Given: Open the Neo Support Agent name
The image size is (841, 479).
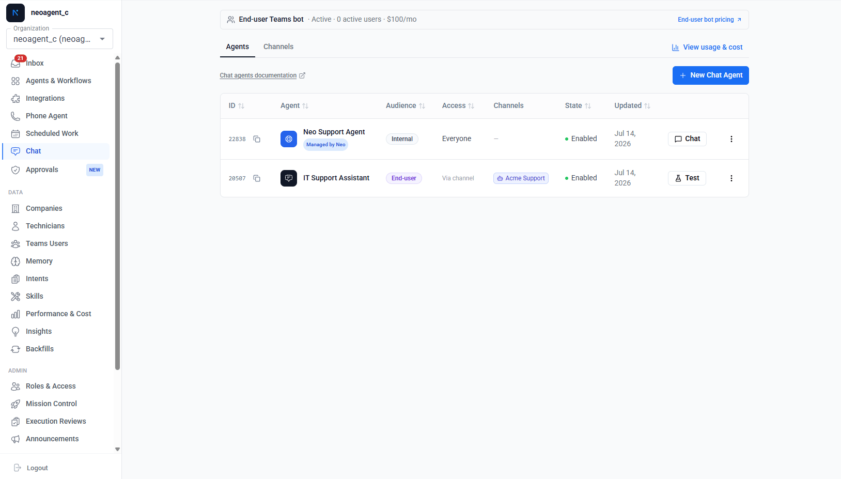Looking at the screenshot, I should click(x=334, y=132).
